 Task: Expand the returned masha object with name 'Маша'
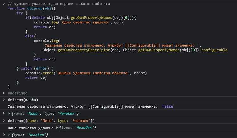[x=9, y=113]
